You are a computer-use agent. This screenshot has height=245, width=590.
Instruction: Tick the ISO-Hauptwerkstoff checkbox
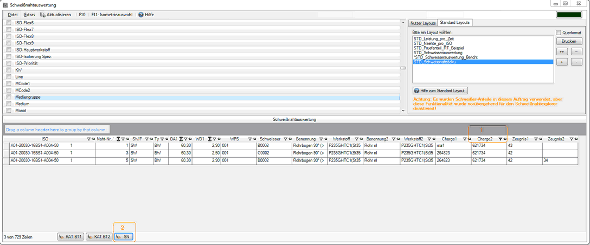[x=9, y=49]
